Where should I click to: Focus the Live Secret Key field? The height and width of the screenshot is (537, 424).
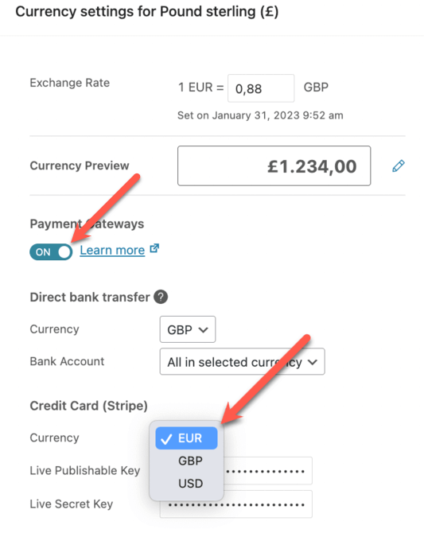[236, 504]
